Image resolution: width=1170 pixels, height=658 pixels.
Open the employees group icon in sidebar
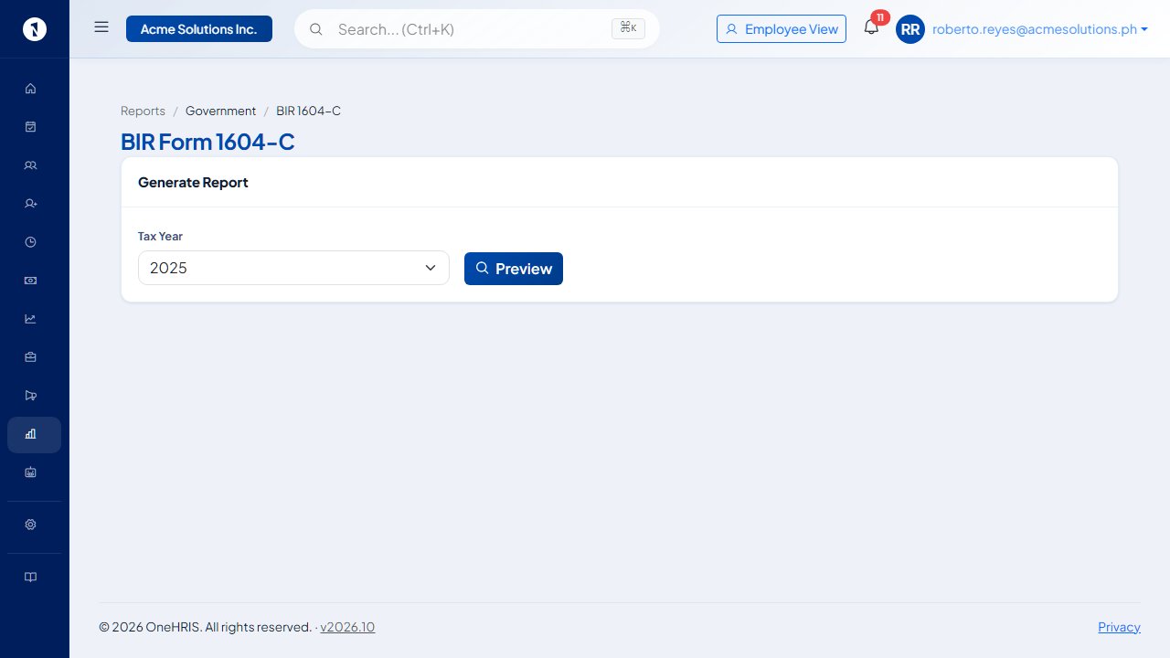(30, 165)
